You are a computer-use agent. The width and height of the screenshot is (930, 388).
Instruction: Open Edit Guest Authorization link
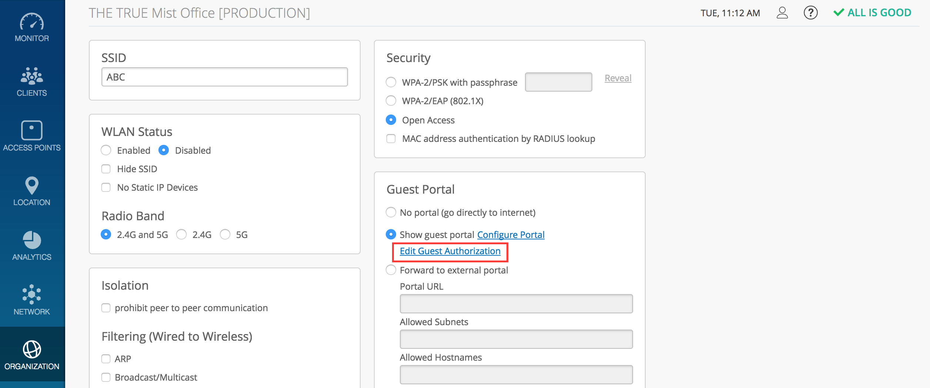(x=450, y=251)
